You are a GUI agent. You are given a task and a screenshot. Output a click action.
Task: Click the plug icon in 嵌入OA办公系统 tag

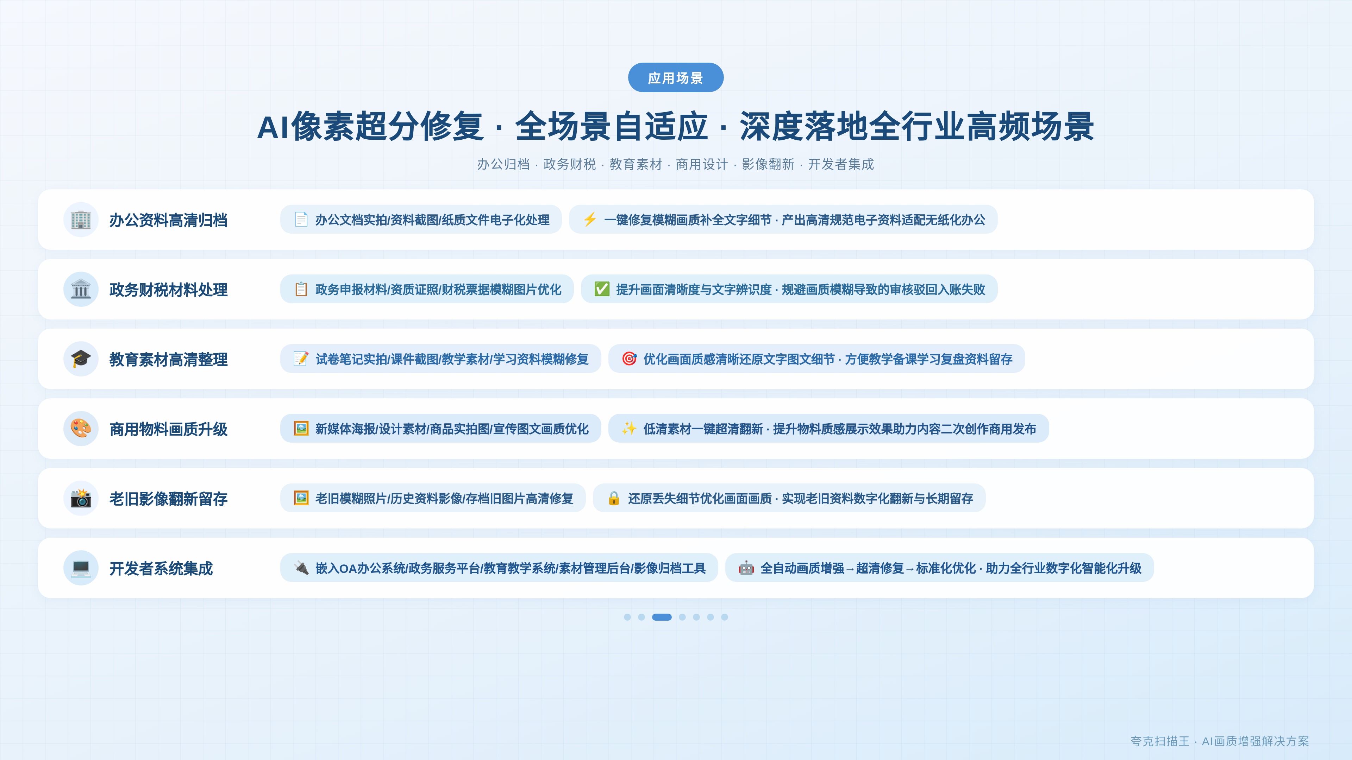pyautogui.click(x=301, y=568)
